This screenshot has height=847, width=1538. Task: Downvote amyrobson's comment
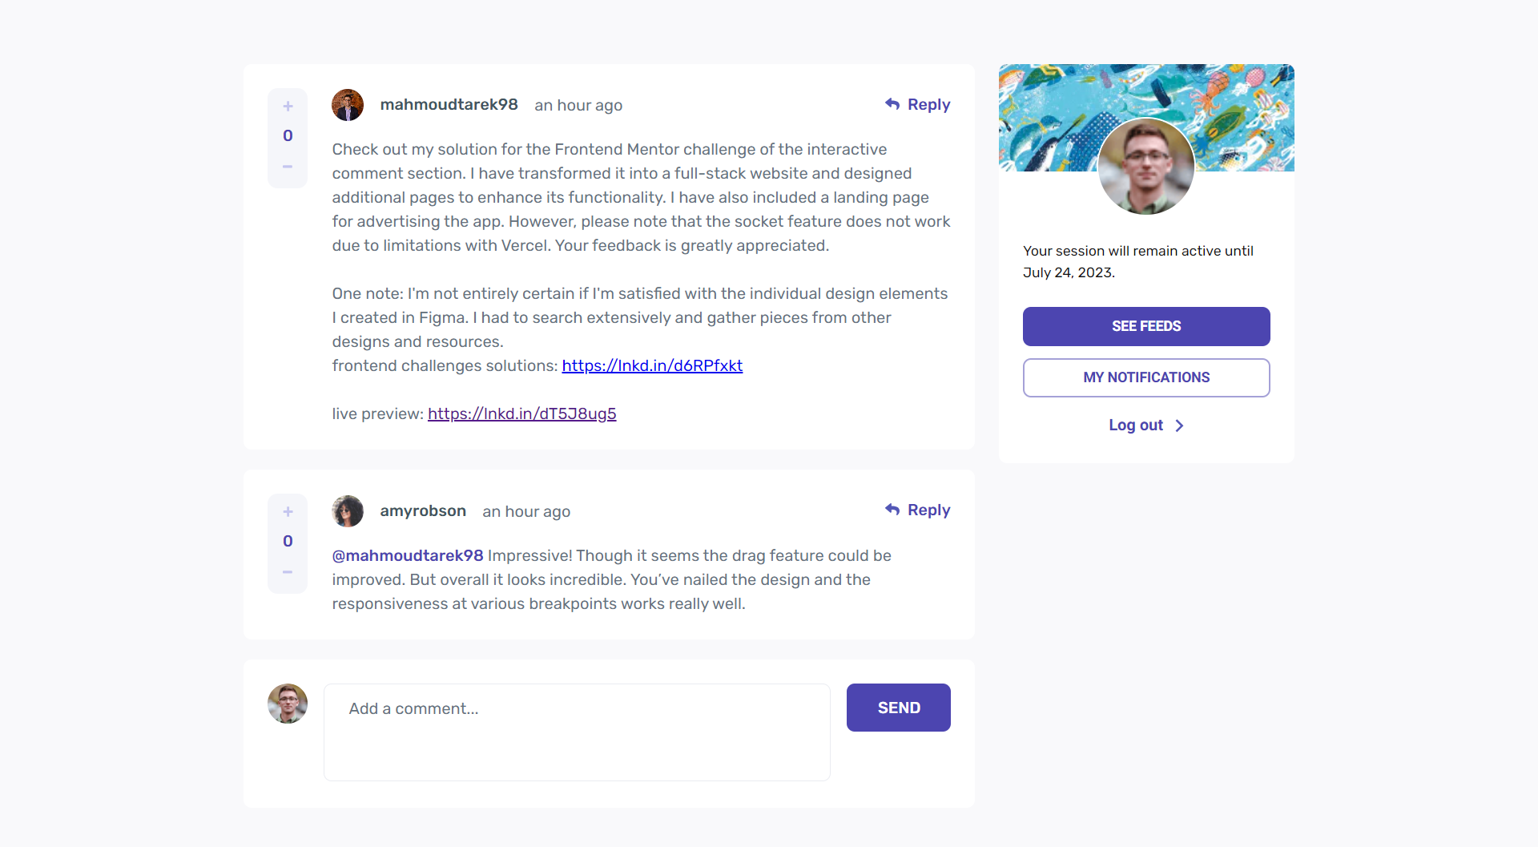point(288,571)
